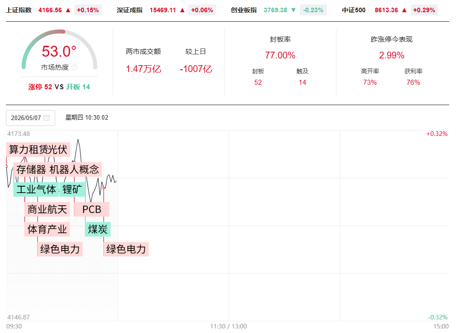
Task: Click the -0.32% axis label
Action: pos(438,317)
